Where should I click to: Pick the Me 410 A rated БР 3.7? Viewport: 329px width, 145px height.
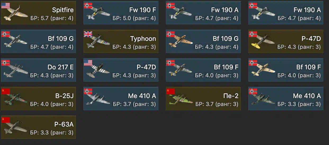(x=121, y=98)
